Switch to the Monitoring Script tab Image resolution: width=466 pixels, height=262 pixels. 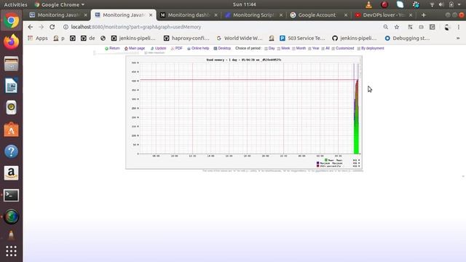click(x=253, y=15)
